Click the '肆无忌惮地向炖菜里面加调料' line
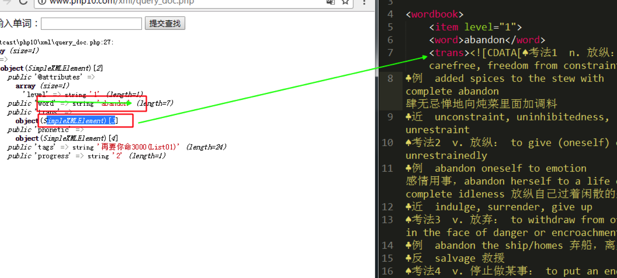The height and width of the screenshot is (278, 617). [x=481, y=104]
